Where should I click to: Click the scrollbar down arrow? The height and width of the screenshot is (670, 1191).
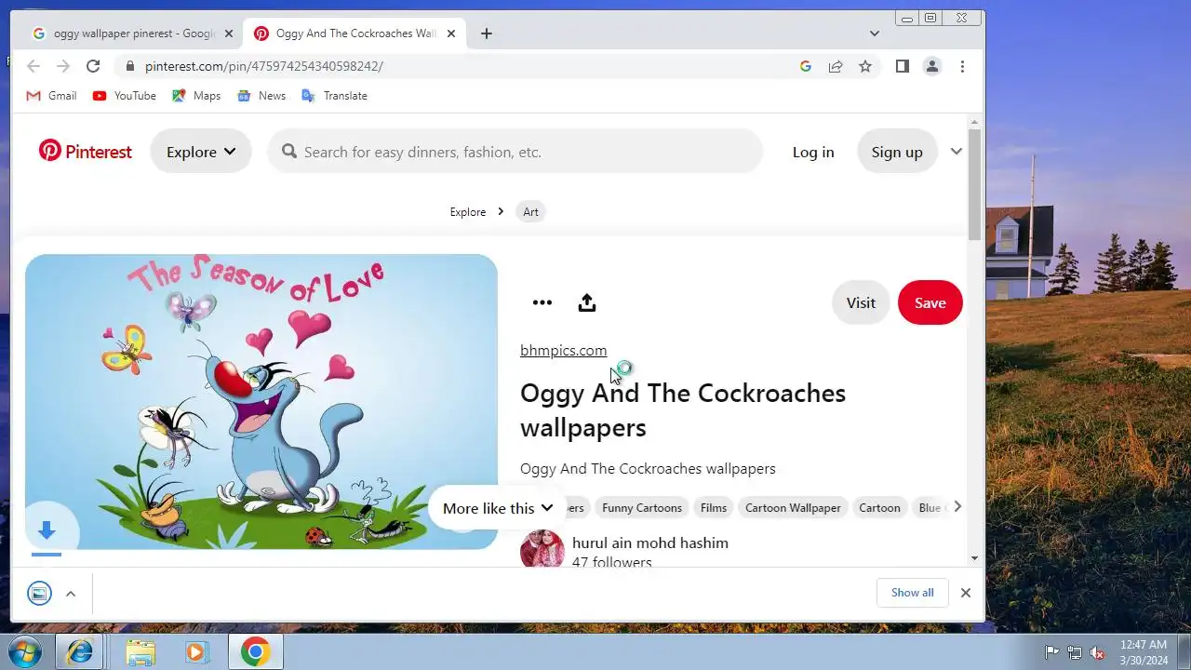(x=974, y=558)
